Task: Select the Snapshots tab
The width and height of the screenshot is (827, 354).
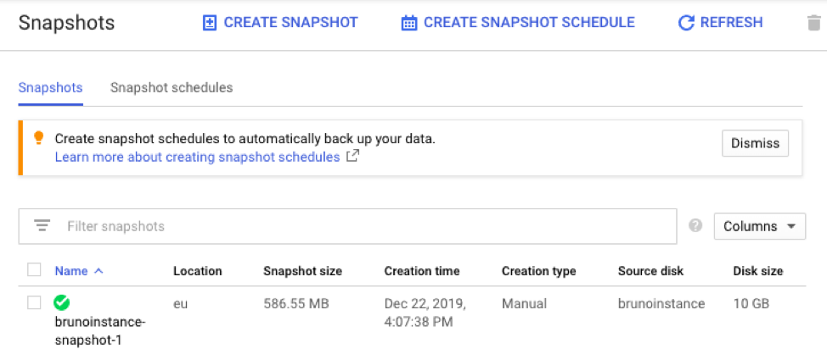Action: coord(50,88)
